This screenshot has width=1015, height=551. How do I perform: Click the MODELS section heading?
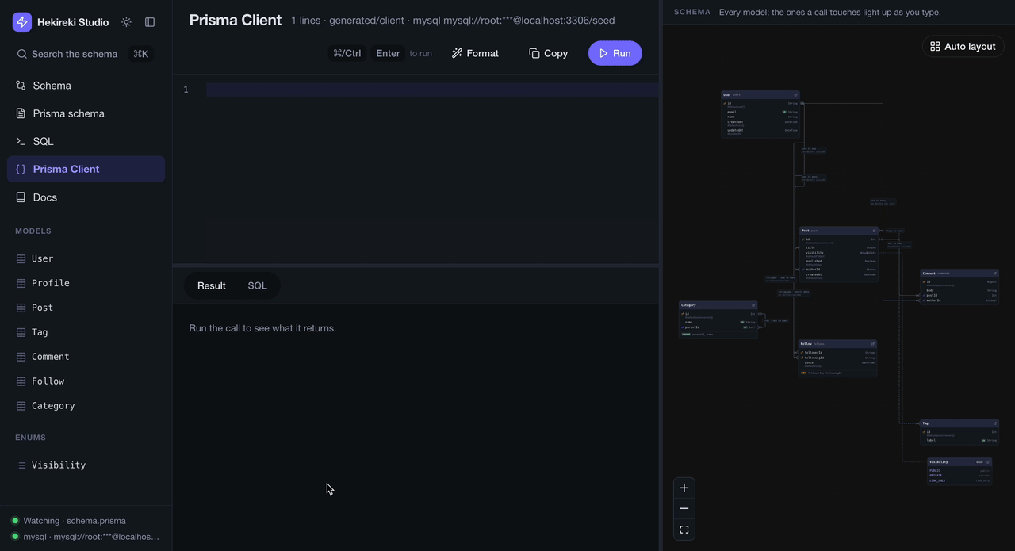click(33, 231)
